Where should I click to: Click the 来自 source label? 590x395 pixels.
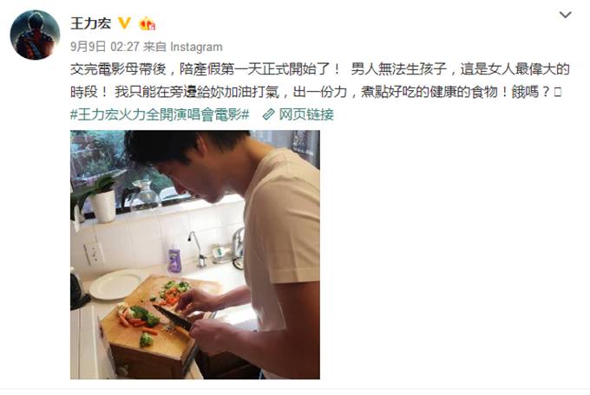point(154,47)
